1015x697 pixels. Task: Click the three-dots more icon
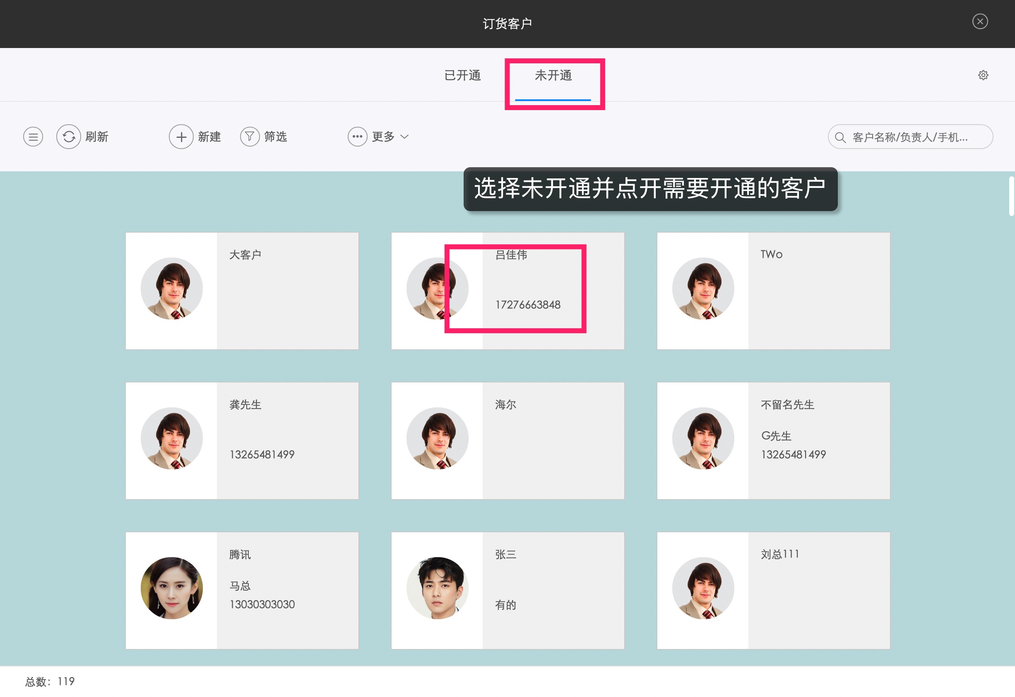tap(357, 137)
